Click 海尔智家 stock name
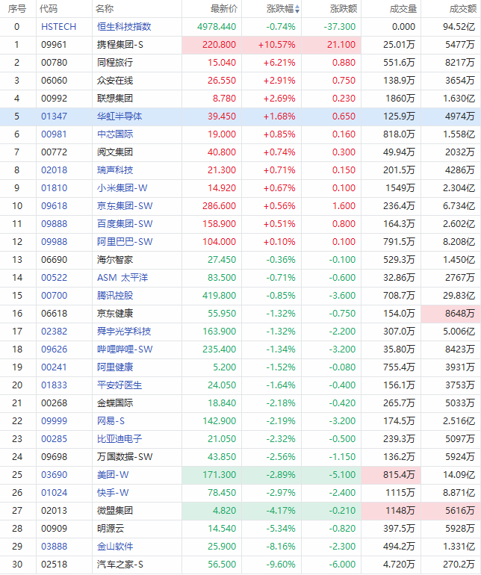The height and width of the screenshot is (575, 481). point(115,260)
